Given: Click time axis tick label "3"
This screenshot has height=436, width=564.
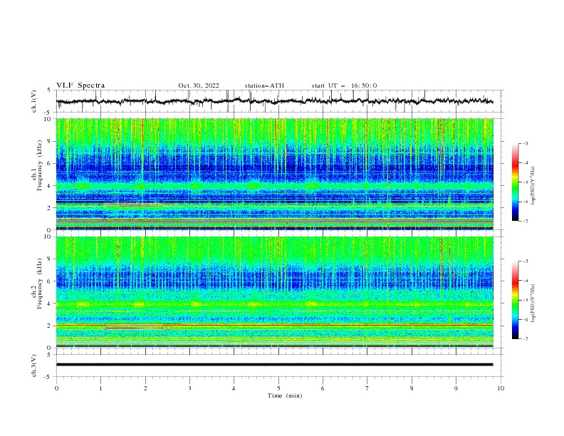Looking at the screenshot, I should point(189,388).
